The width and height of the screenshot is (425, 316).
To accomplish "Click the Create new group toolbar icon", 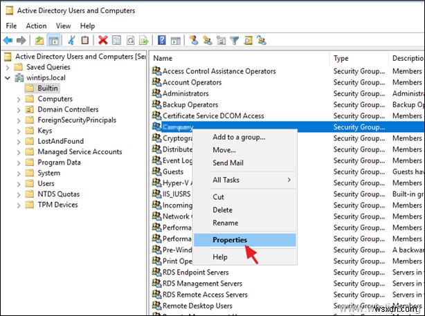I will tap(206, 40).
